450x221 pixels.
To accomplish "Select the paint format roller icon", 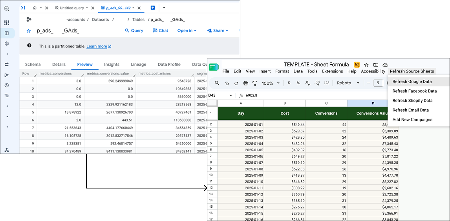I will tap(254, 83).
